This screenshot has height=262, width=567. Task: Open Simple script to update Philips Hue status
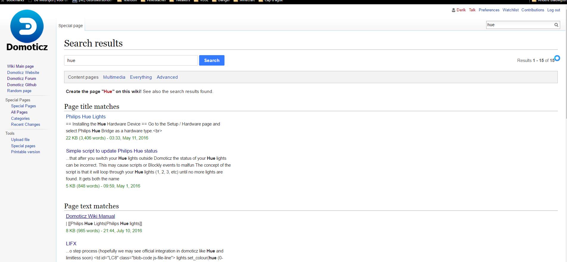point(111,151)
